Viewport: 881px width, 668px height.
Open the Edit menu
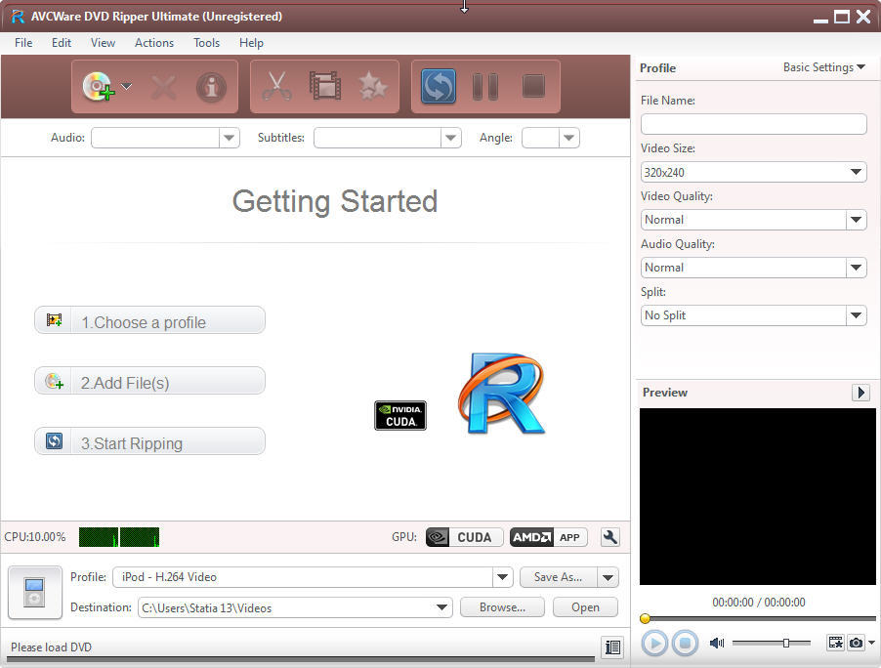[62, 43]
